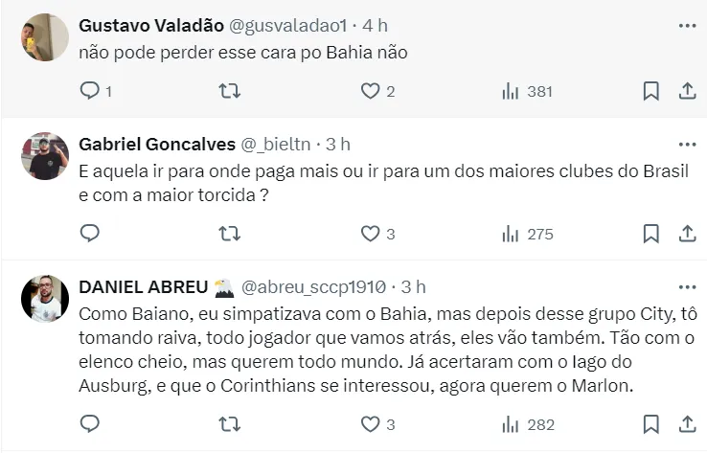Image resolution: width=707 pixels, height=453 pixels.
Task: Share Gustavo Valadão's tweet
Action: coord(687,91)
